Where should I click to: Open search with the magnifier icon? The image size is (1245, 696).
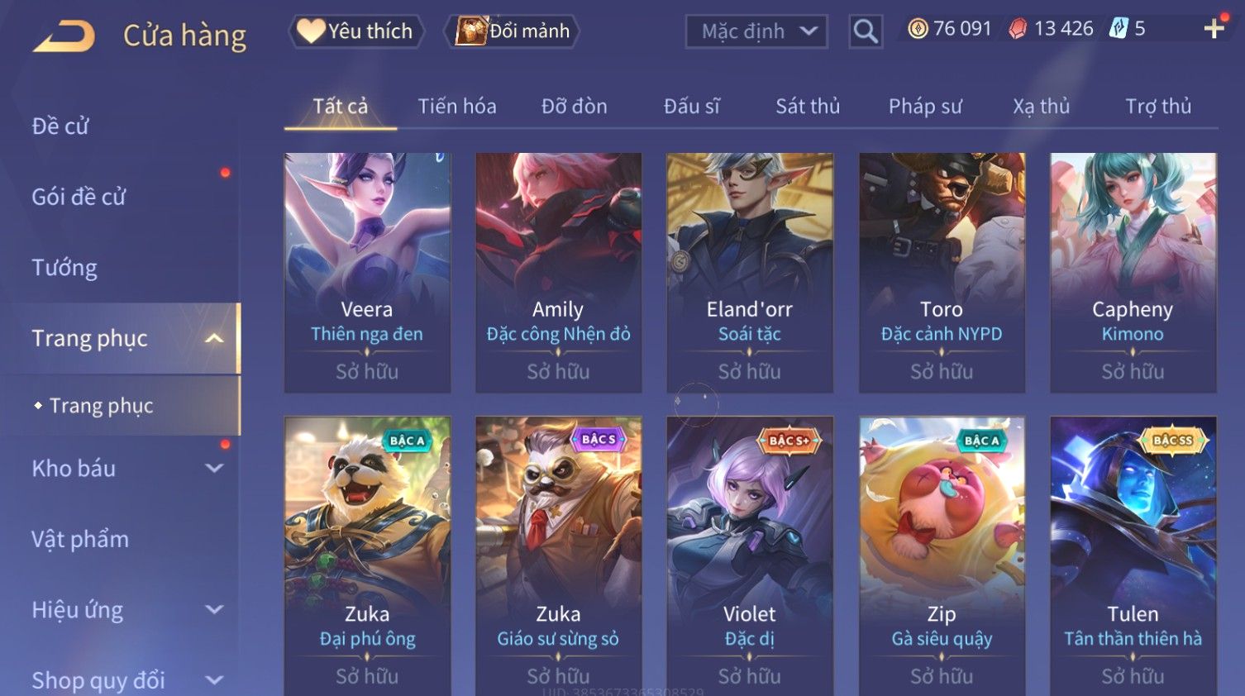point(866,31)
